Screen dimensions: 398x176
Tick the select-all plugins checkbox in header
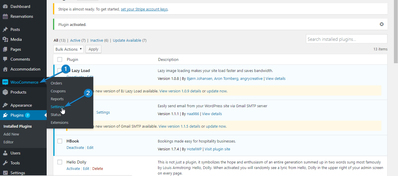point(60,59)
